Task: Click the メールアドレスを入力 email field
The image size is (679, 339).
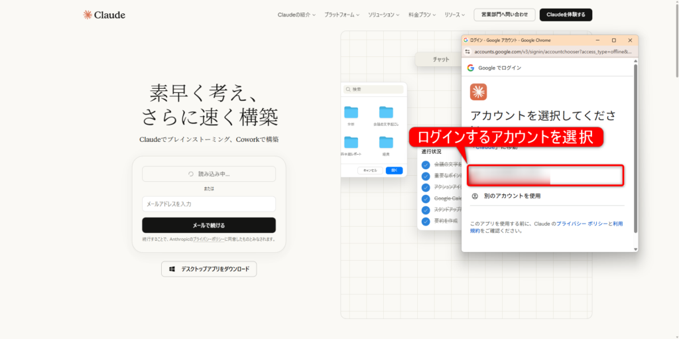Action: pos(209,204)
